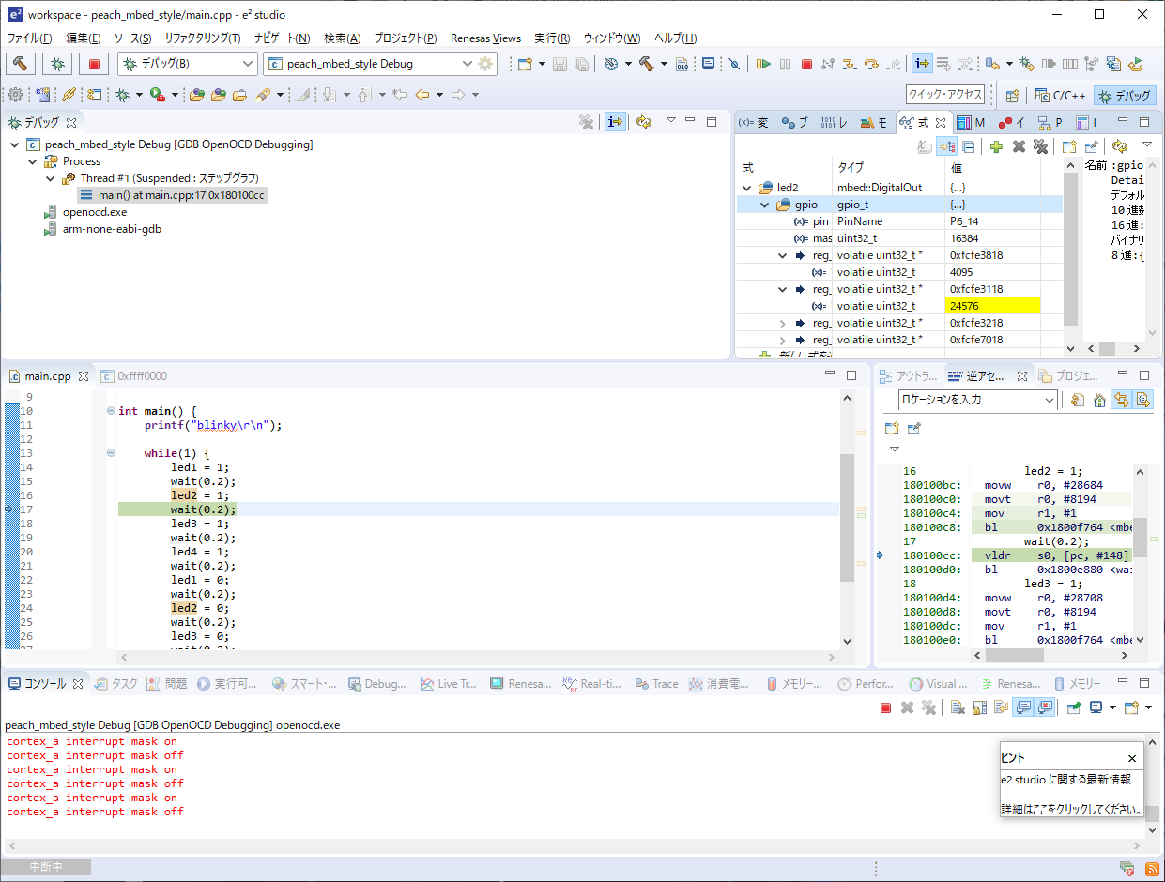Open the Renesas Views menu
The height and width of the screenshot is (882, 1165).
485,38
